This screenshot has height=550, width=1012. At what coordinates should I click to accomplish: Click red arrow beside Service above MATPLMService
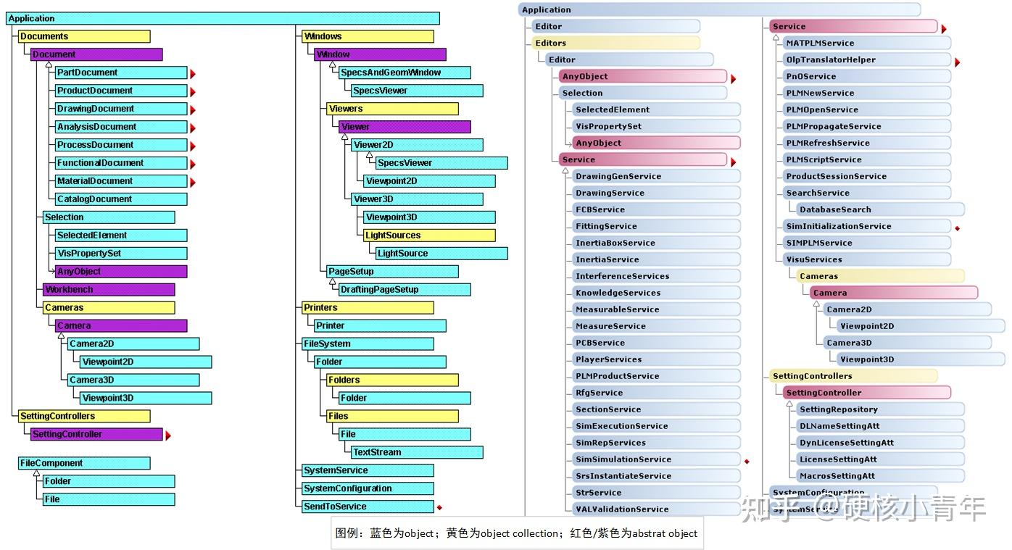click(x=944, y=29)
